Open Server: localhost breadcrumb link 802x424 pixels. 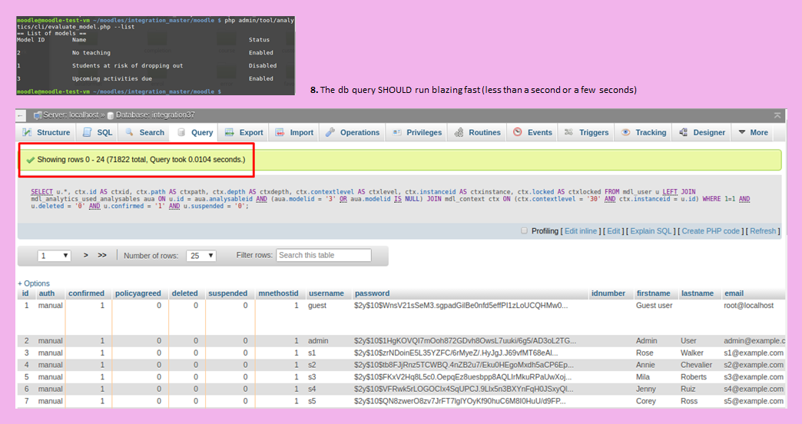(x=71, y=115)
